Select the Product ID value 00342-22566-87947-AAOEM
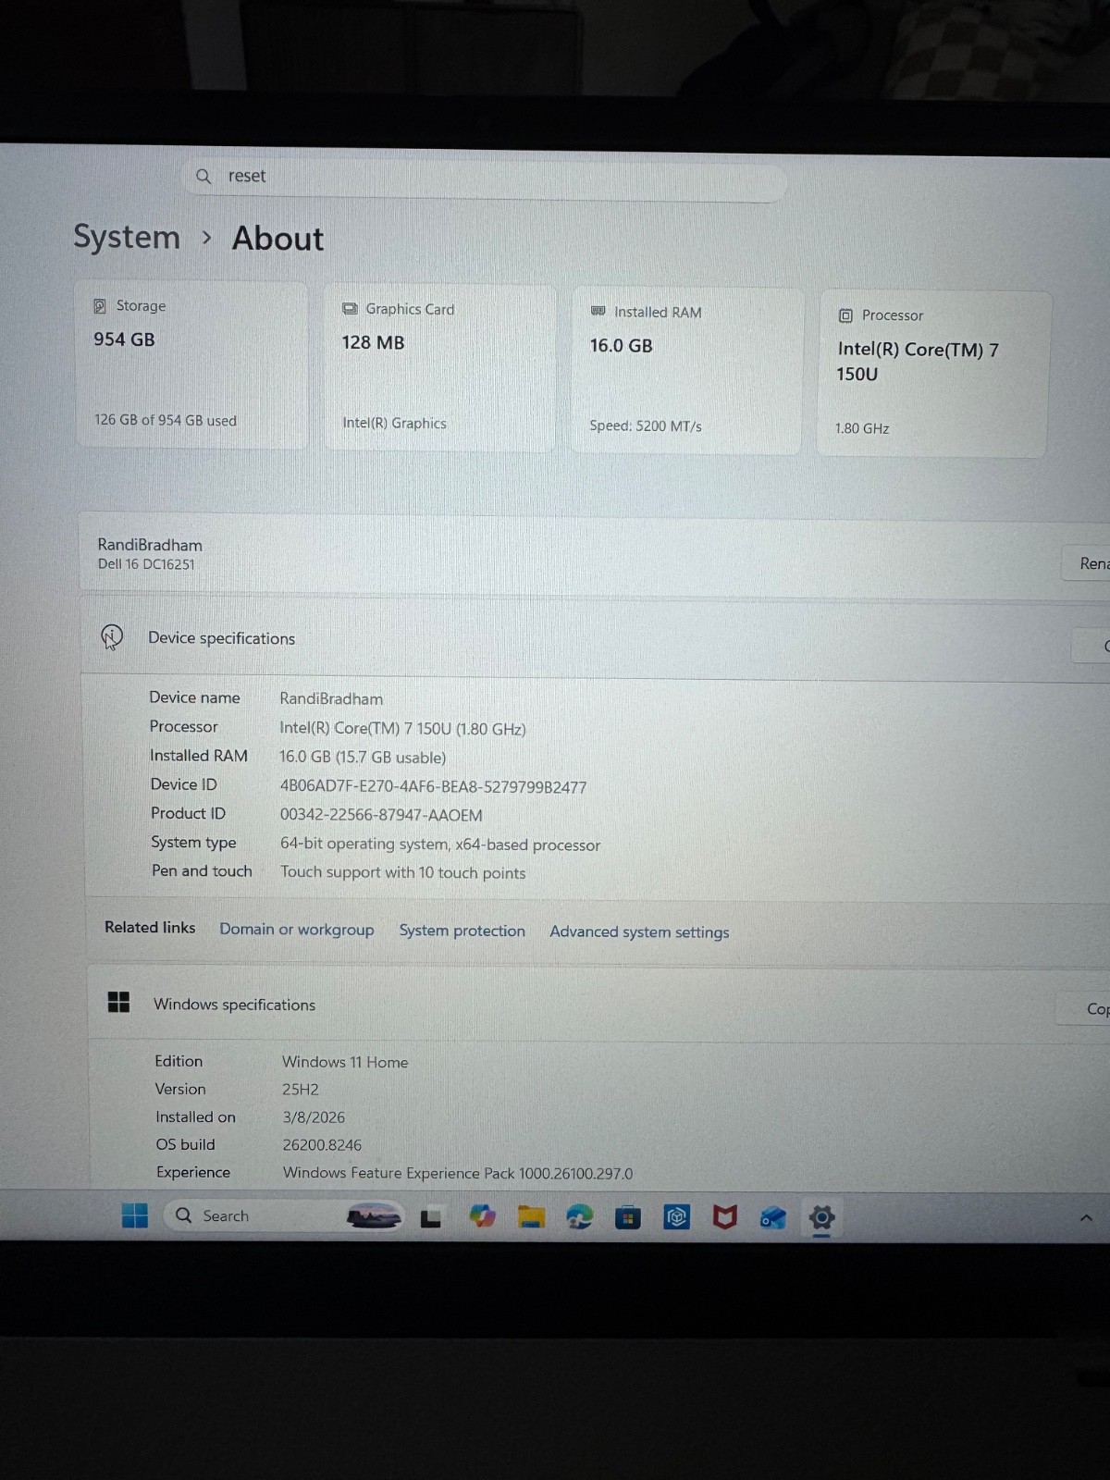 (381, 815)
